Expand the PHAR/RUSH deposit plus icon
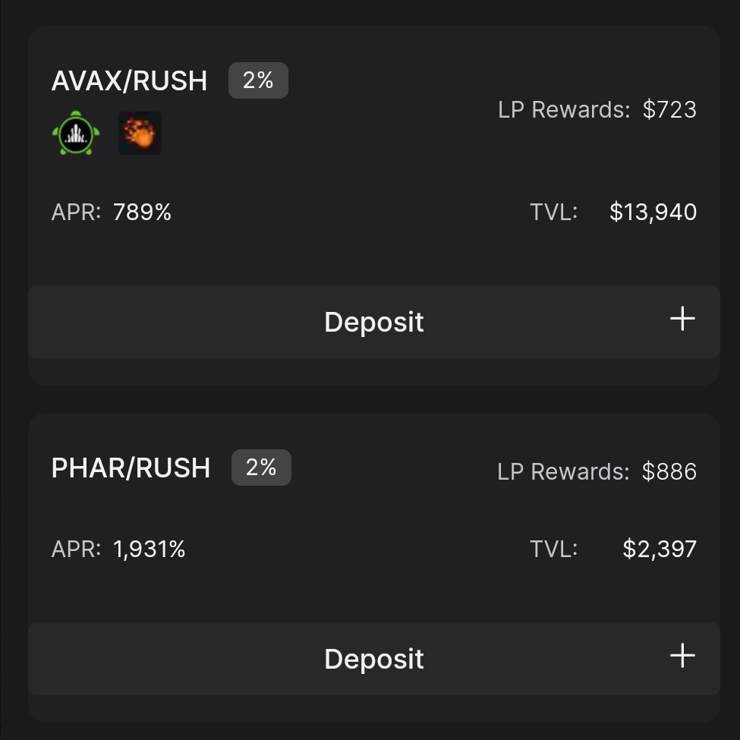The image size is (740, 740). click(x=682, y=656)
